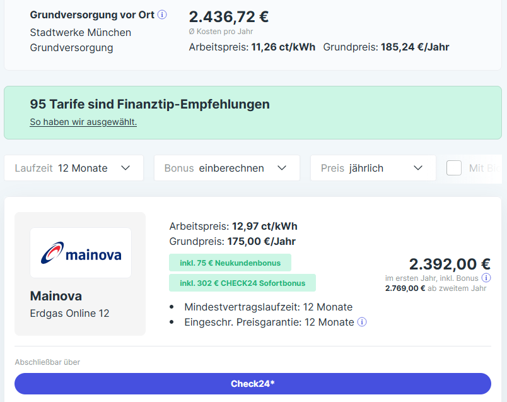507x402 pixels.
Task: Toggle the 'Mit Bio' checkbox
Action: [x=454, y=168]
